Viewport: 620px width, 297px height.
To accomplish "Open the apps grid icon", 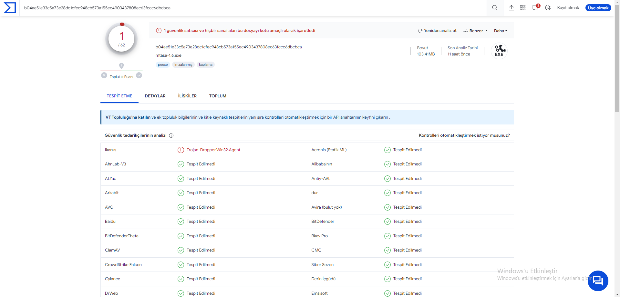I will 523,8.
